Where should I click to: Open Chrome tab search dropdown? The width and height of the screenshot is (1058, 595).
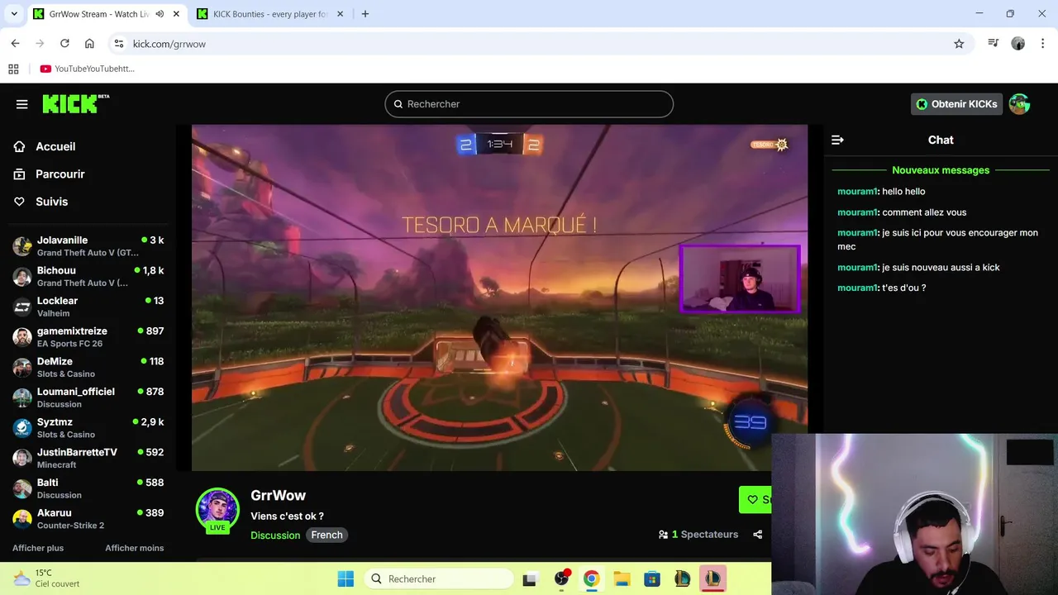(13, 14)
